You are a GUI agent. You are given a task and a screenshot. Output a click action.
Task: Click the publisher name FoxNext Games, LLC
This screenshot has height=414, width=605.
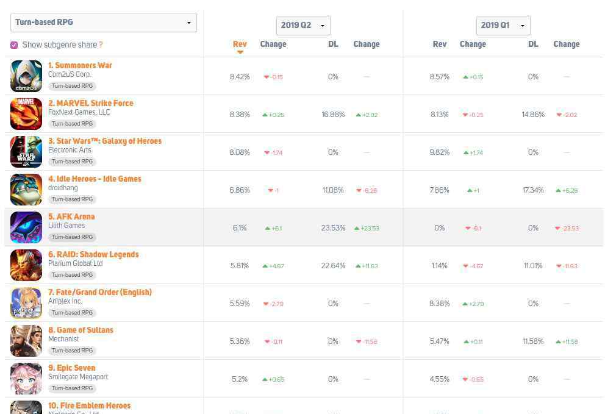click(x=79, y=112)
